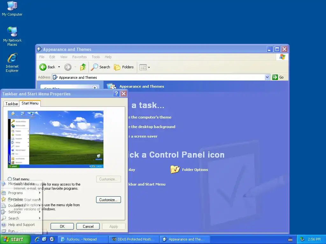The height and width of the screenshot is (244, 326).
Task: Open the Address bar dropdown
Action: [x=267, y=77]
